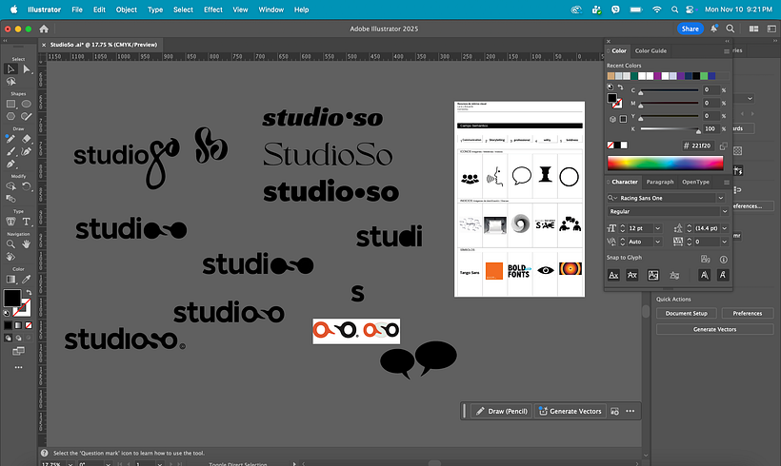Open the Effect menu

[x=213, y=10]
